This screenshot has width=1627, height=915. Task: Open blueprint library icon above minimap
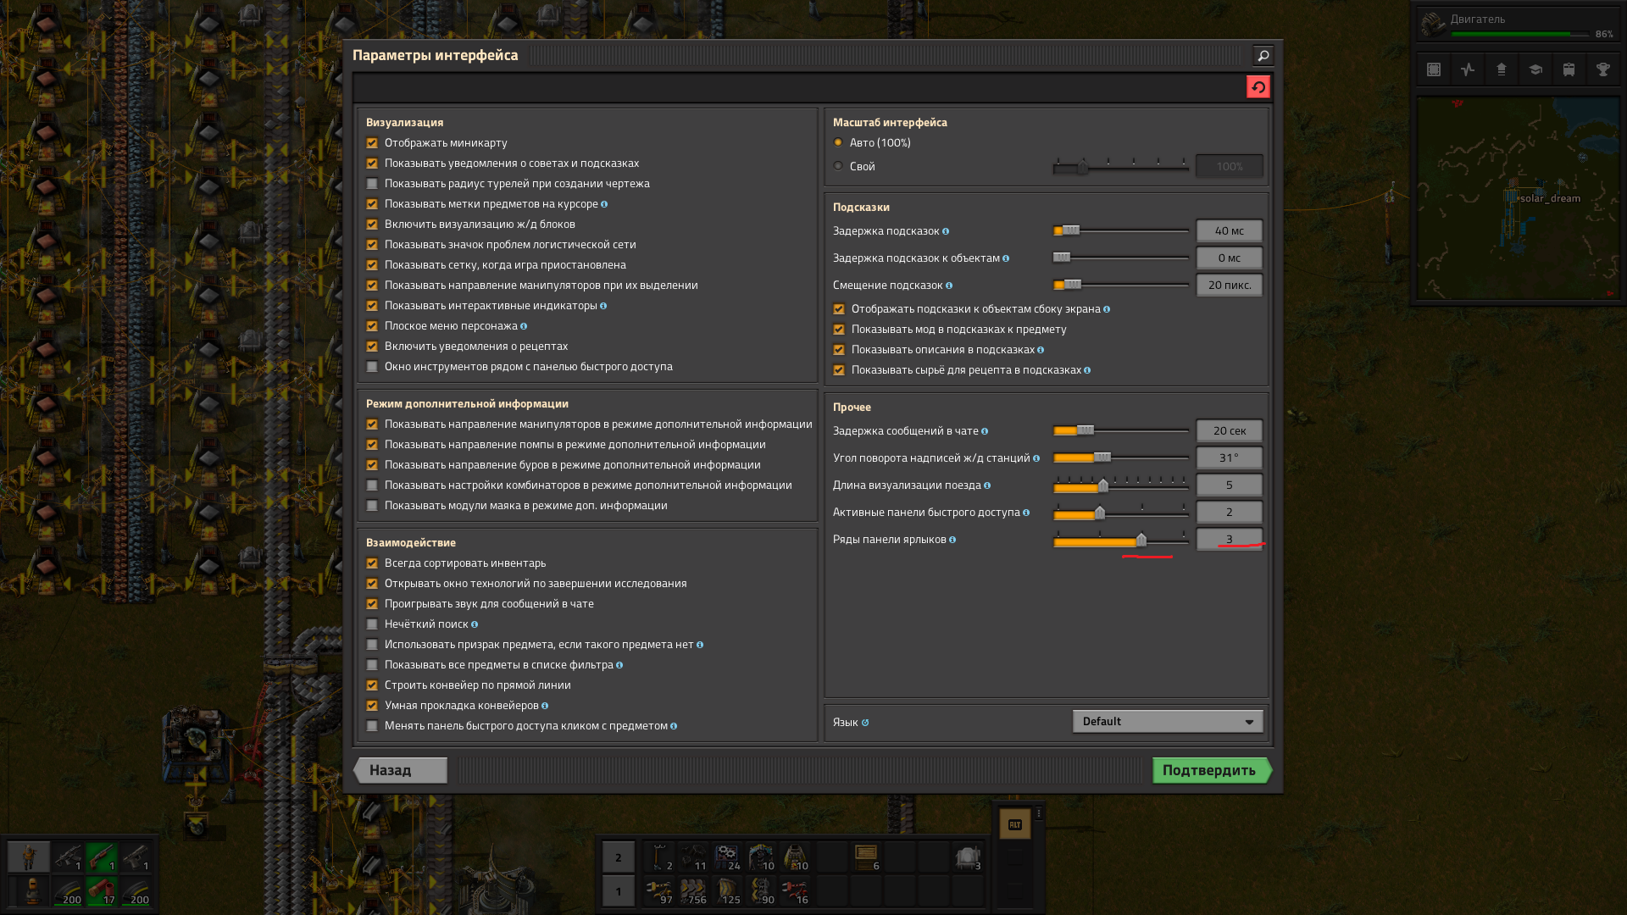click(1434, 69)
